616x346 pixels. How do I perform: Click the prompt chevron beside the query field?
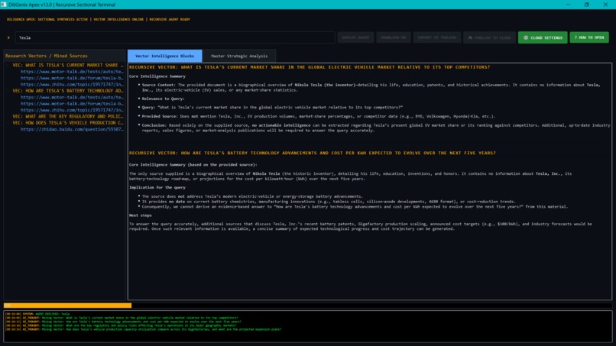pos(8,37)
